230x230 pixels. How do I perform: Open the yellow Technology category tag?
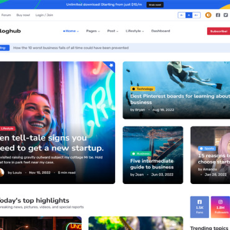tap(142, 89)
